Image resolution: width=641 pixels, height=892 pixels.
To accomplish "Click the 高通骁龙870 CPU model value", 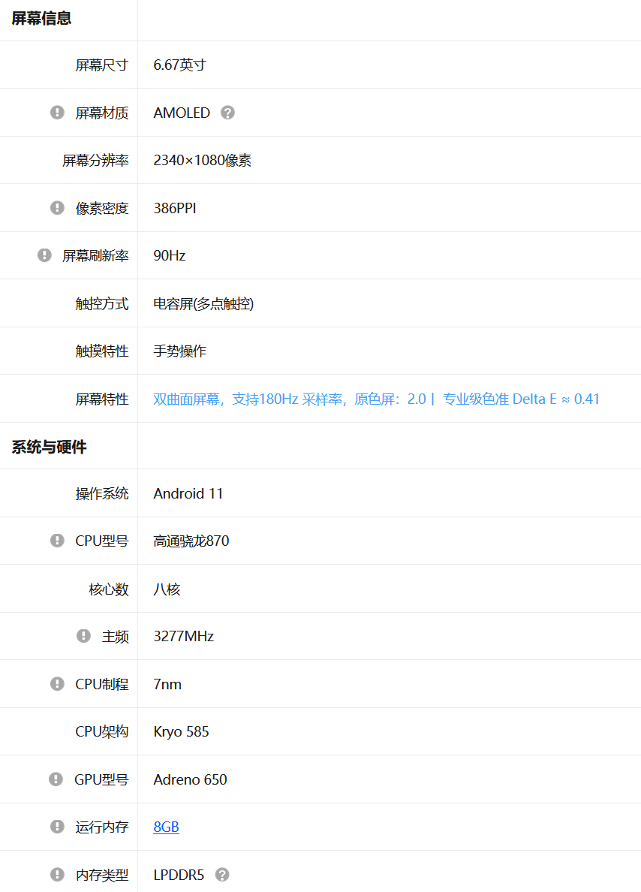I will 191,541.
